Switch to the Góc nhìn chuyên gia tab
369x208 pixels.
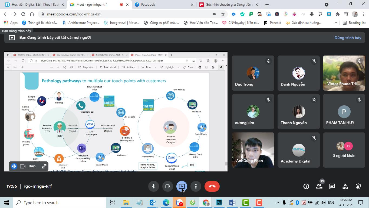click(x=229, y=5)
